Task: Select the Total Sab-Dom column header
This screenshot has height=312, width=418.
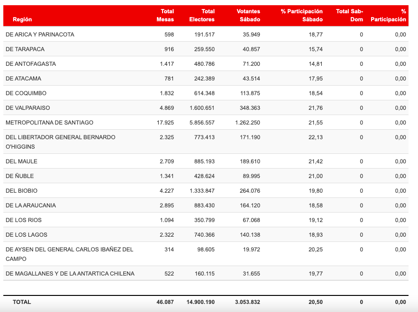Action: coord(349,15)
